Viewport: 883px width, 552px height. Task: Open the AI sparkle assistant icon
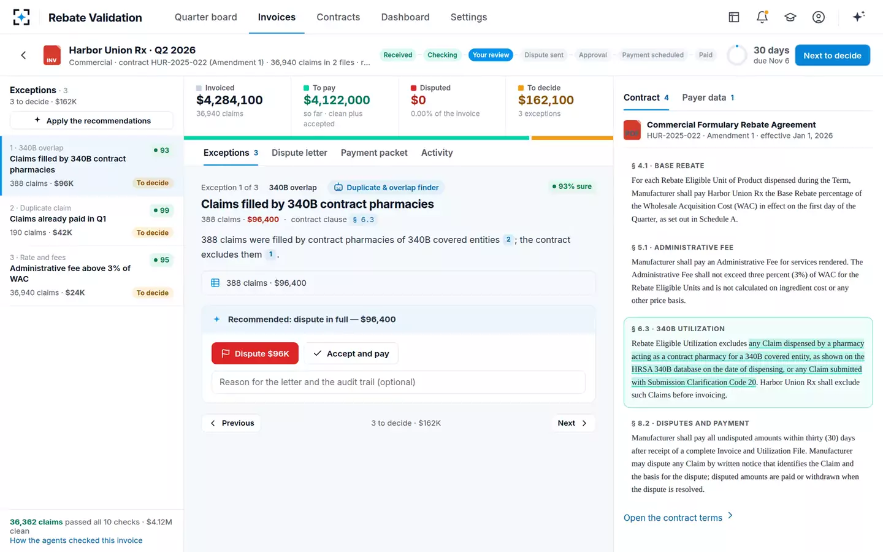pyautogui.click(x=858, y=17)
